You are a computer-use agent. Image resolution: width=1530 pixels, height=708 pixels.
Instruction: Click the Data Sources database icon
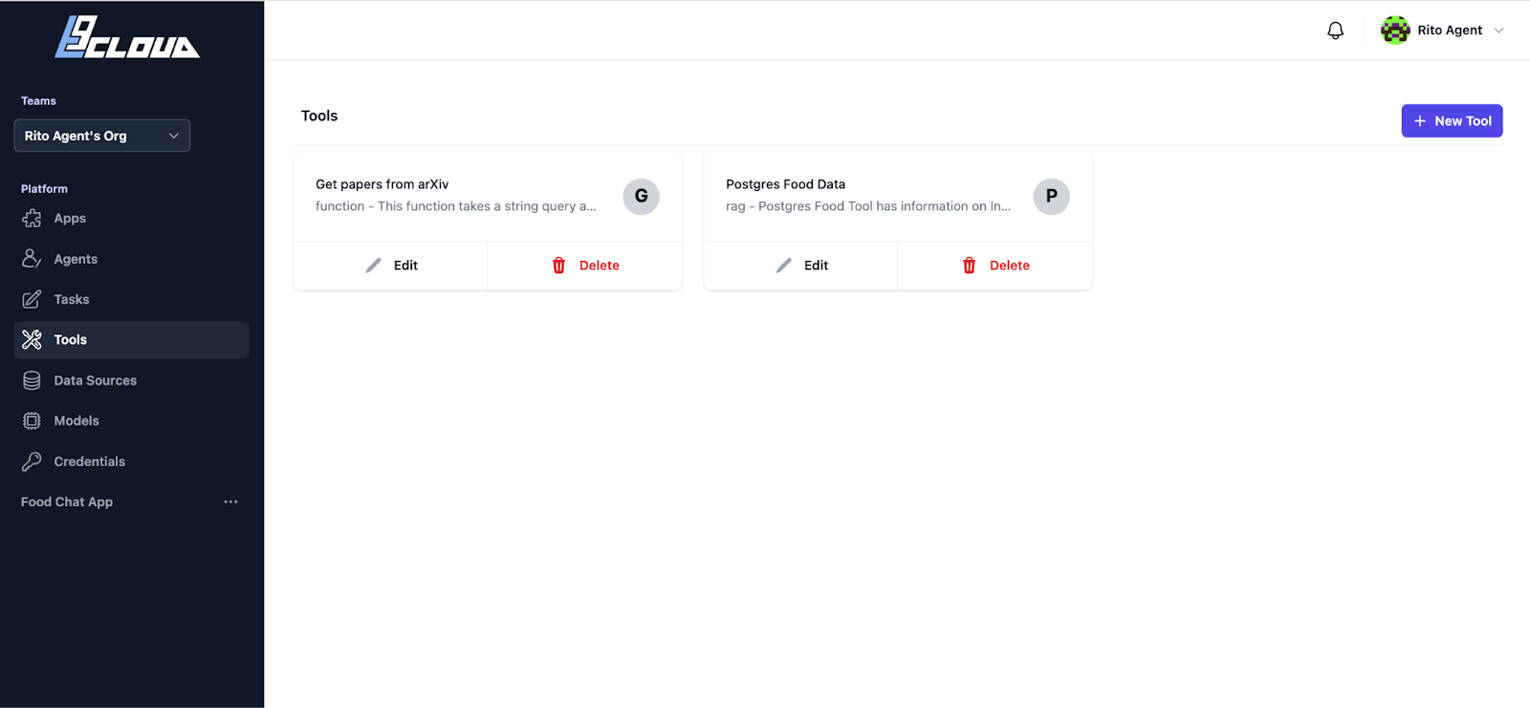[32, 380]
